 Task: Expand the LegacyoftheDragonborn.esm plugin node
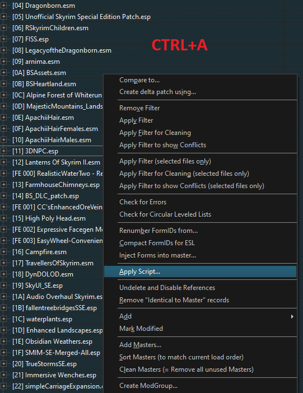(x=3, y=50)
